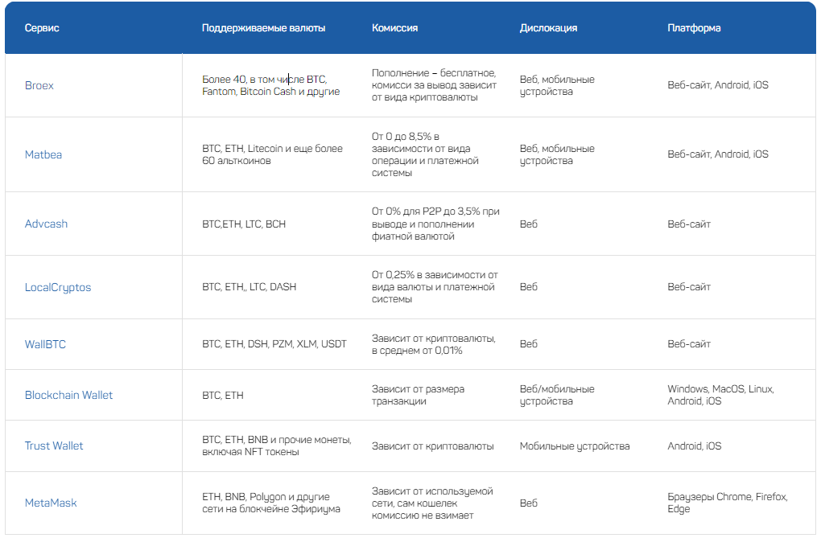
Task: Select Trust Wallet platform 'Android, iOS'
Action: pos(695,446)
